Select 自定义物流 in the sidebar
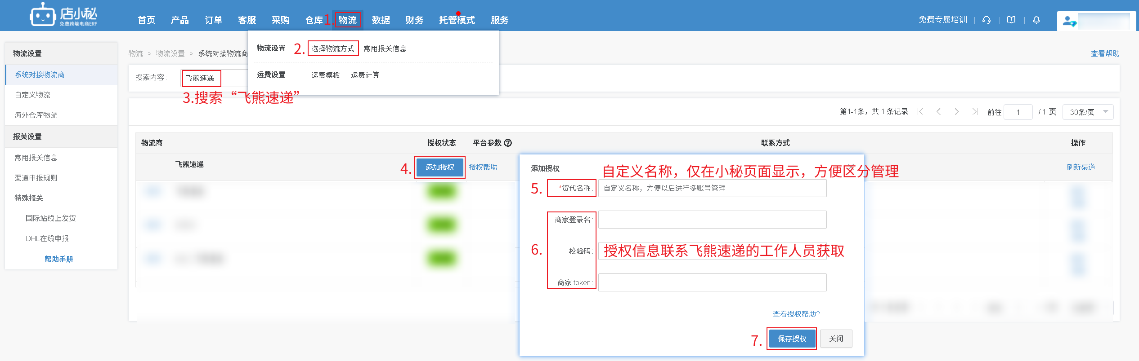The image size is (1139, 361). 61,95
